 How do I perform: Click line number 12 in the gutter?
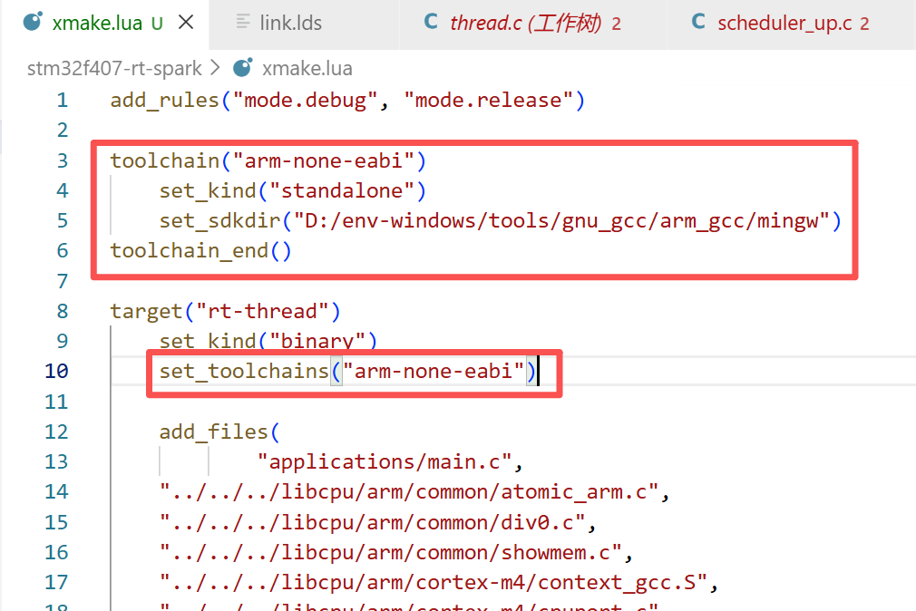point(56,432)
